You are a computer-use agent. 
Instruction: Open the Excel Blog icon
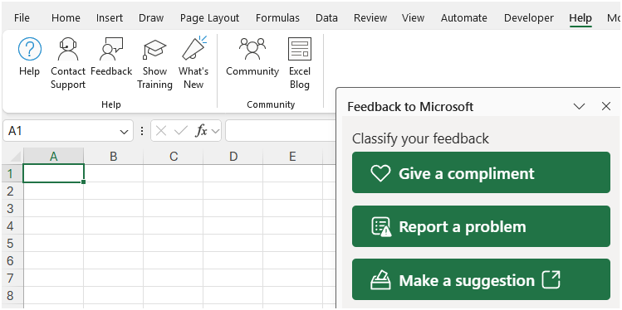coord(300,49)
